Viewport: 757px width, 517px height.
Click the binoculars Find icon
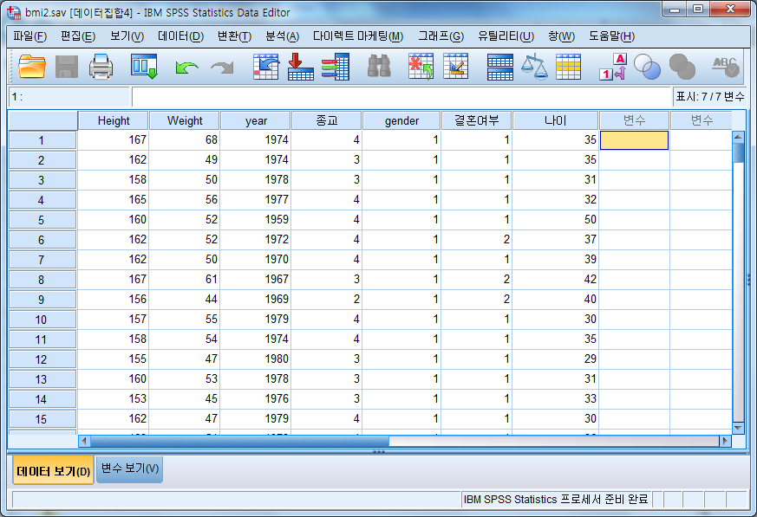(x=378, y=67)
